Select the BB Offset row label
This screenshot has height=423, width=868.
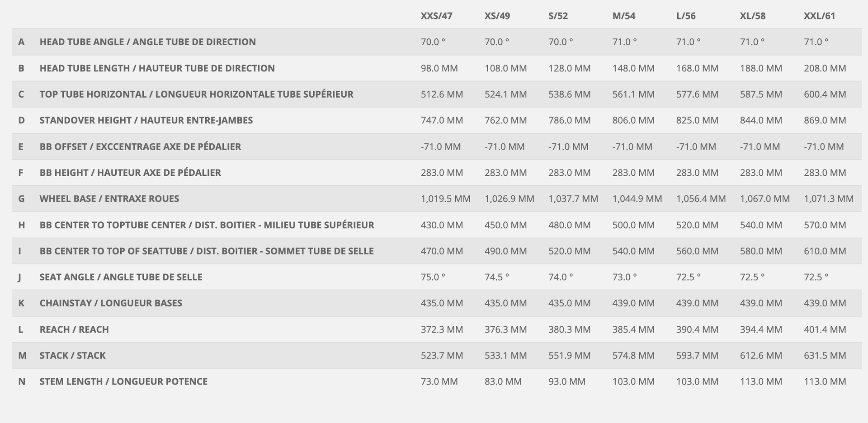click(140, 146)
